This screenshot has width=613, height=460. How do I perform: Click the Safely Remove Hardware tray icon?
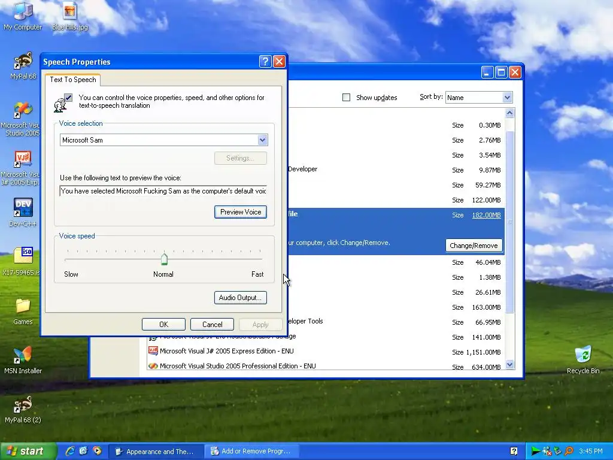[557, 452]
